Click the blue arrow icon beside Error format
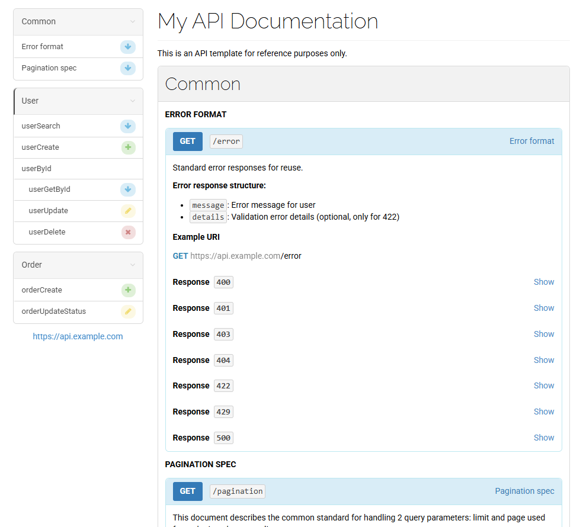Screen dimensions: 583x527 128,47
